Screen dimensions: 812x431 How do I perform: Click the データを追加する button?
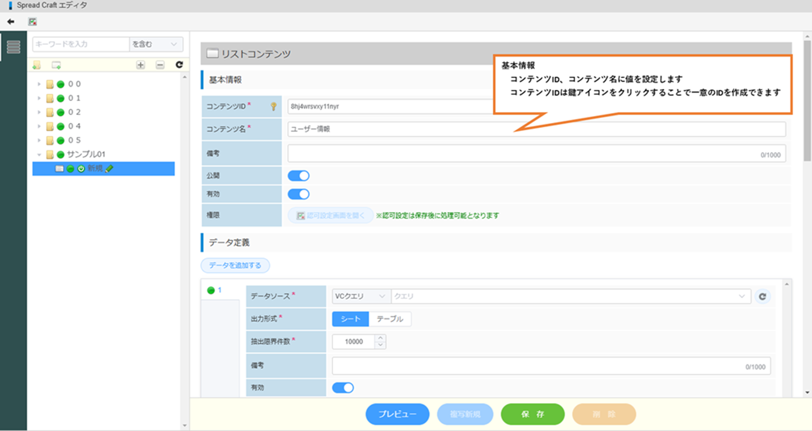pyautogui.click(x=235, y=265)
